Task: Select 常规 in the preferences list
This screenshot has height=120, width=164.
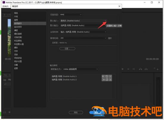Action: [16, 13]
